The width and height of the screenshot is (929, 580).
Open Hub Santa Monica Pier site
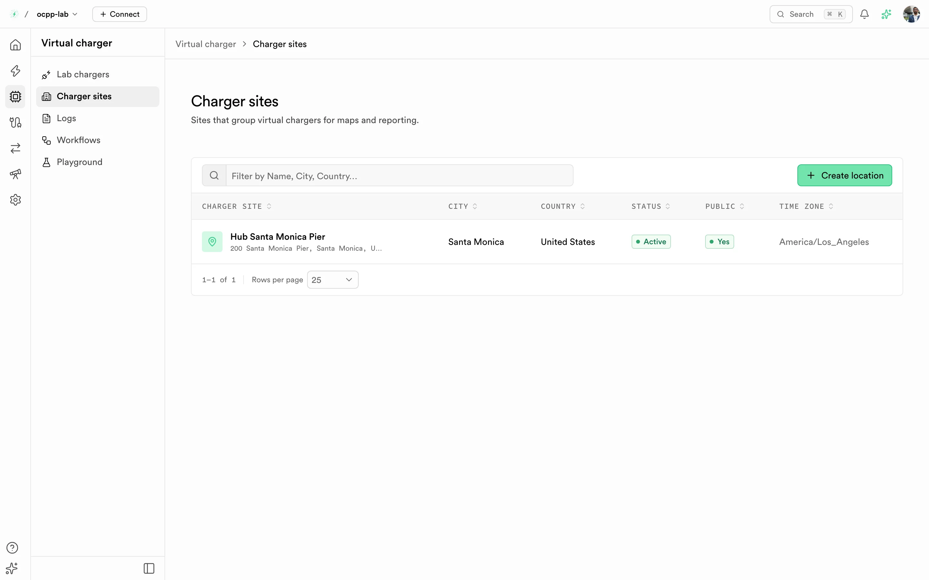click(x=277, y=237)
